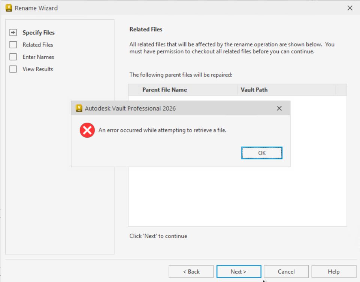Select the Related Files step label

37,45
